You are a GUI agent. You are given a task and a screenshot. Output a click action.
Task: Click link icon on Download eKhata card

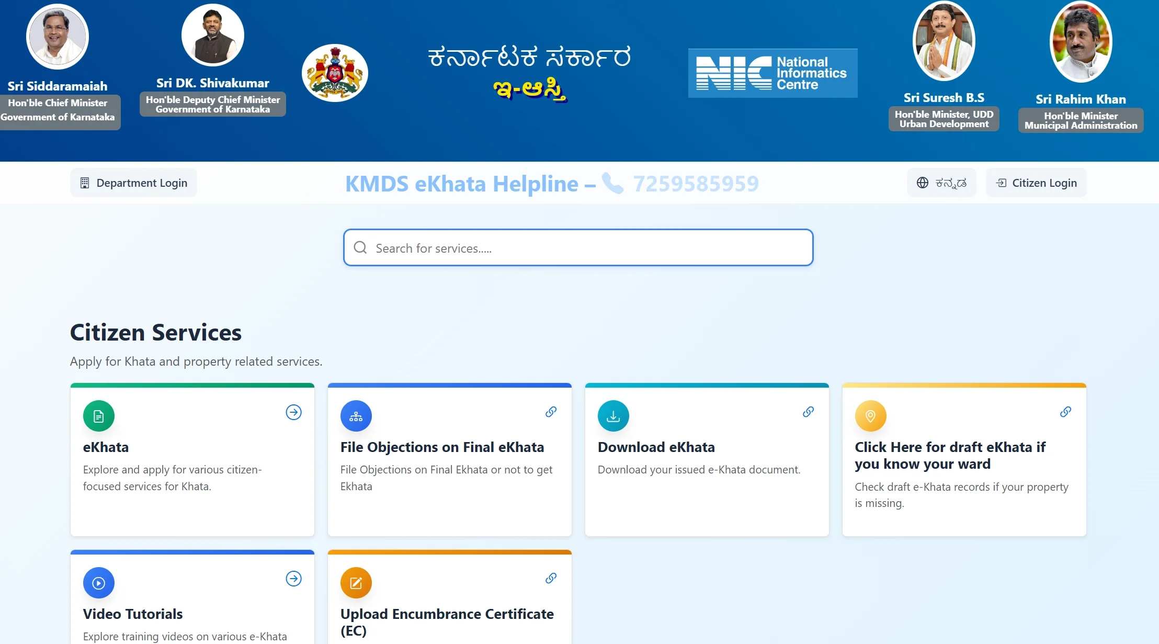pos(808,412)
